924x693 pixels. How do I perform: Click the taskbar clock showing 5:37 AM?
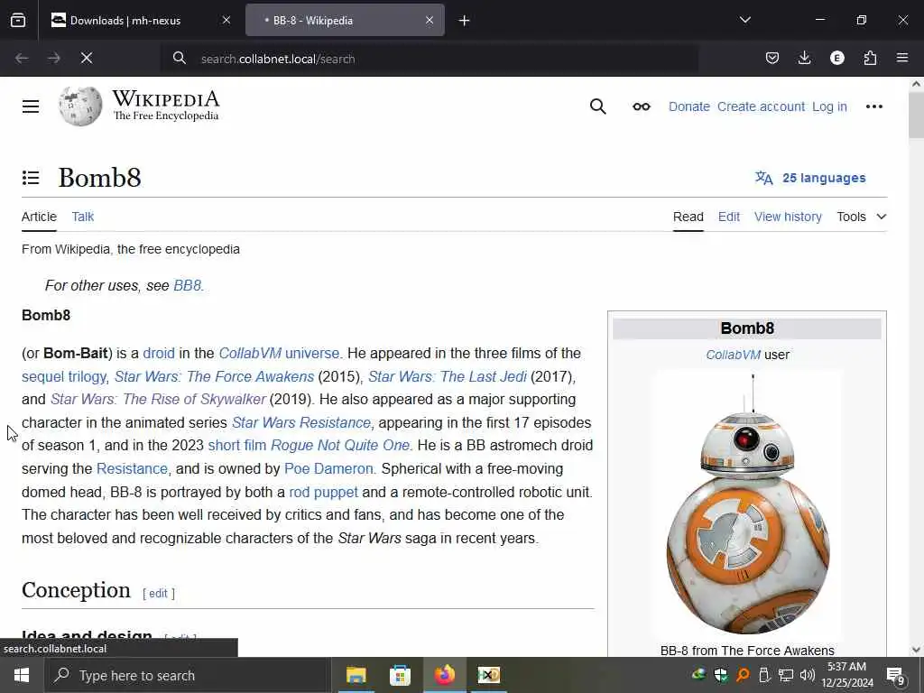pos(846,675)
